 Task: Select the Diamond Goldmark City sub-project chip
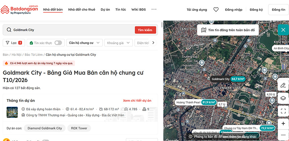click(44, 128)
